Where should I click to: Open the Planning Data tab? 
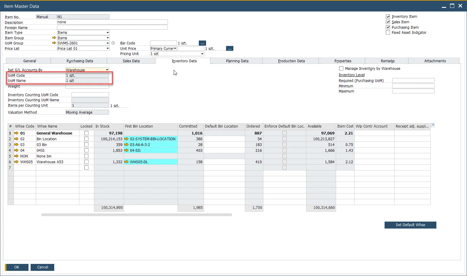point(237,61)
